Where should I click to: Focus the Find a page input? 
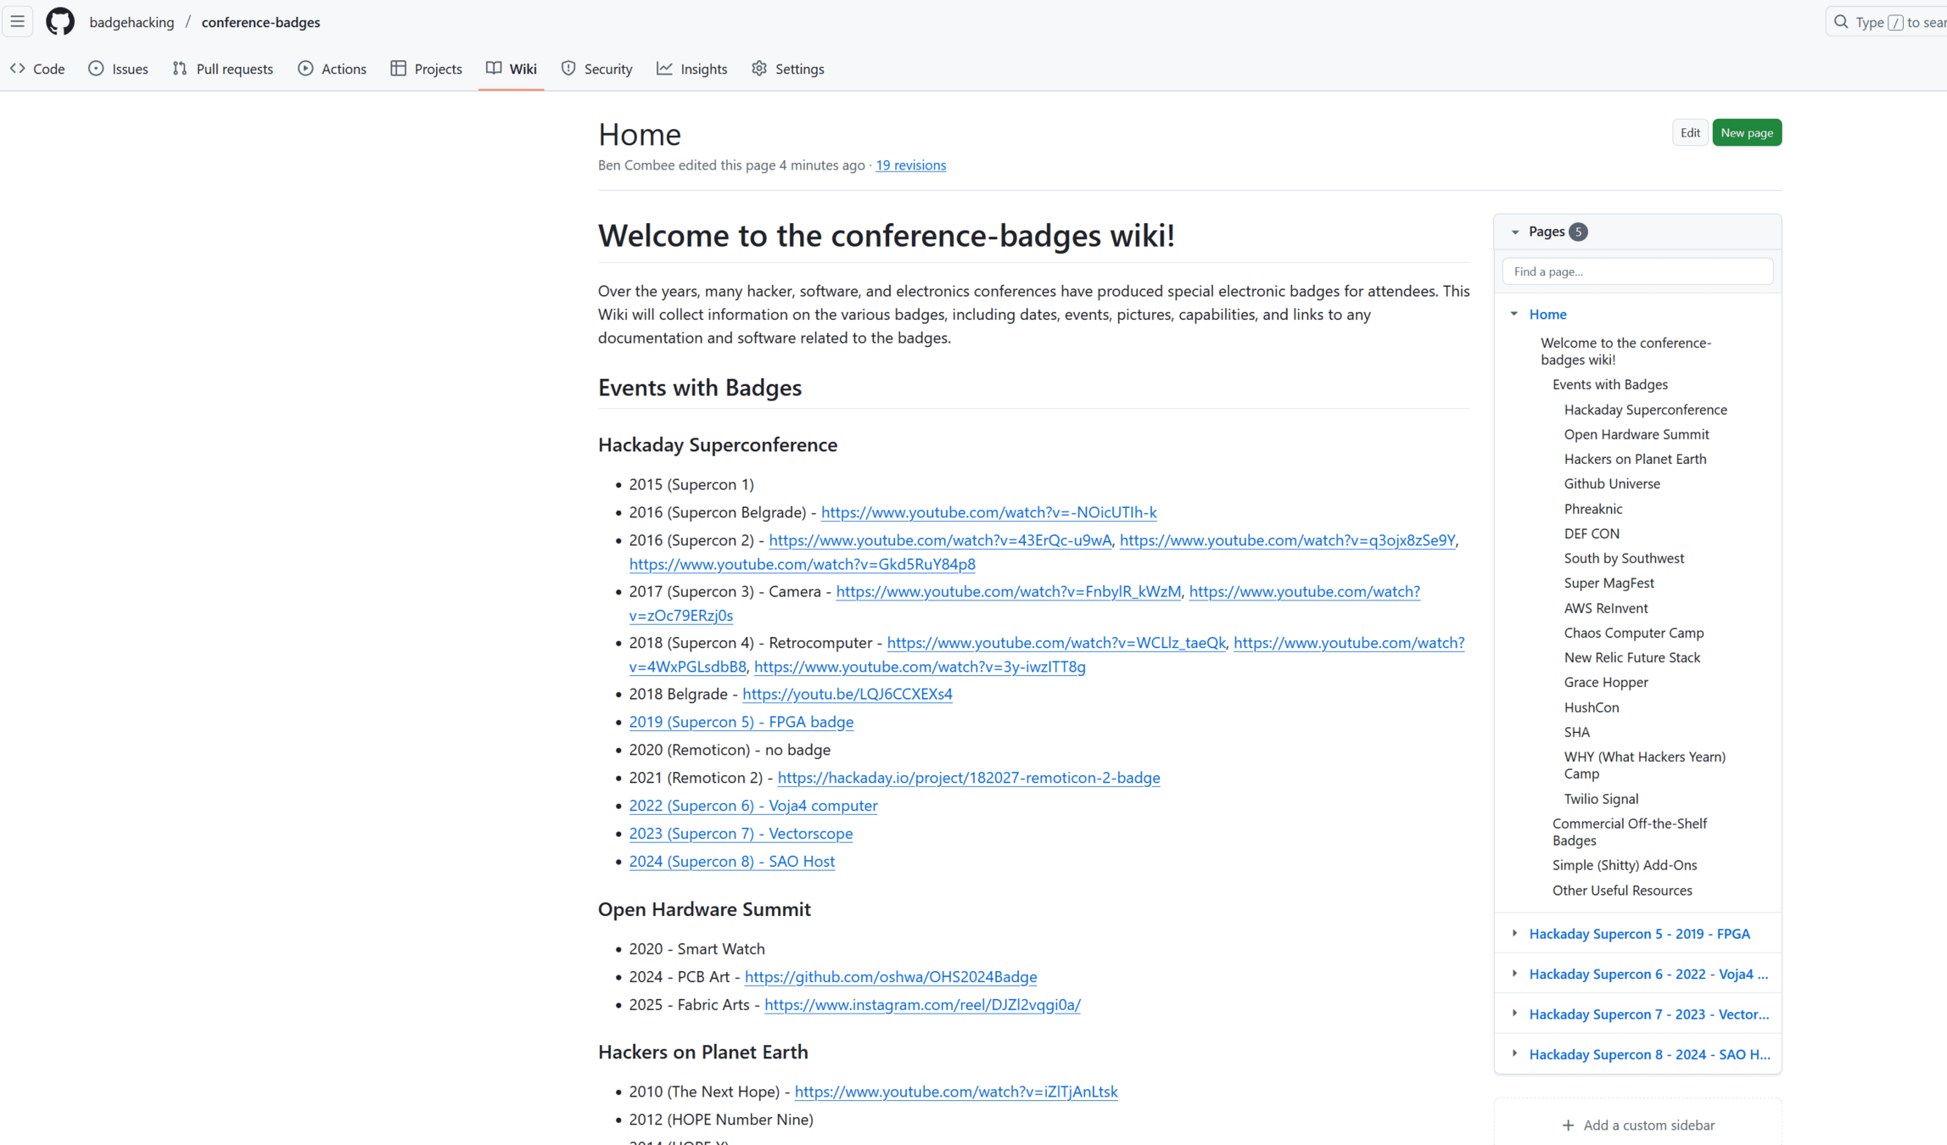(1636, 271)
